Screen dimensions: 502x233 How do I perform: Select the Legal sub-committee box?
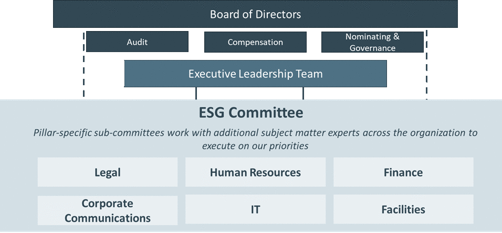click(108, 172)
